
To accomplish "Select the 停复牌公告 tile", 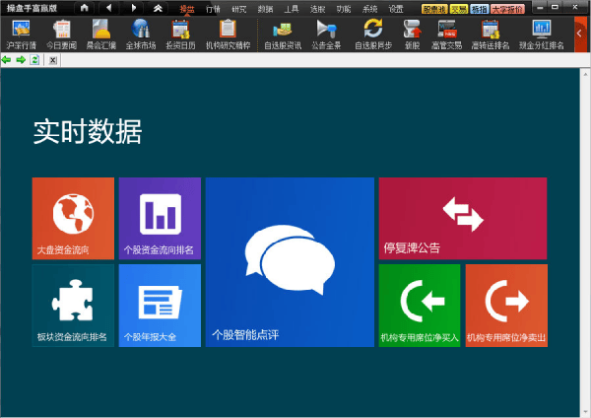I will pyautogui.click(x=462, y=218).
